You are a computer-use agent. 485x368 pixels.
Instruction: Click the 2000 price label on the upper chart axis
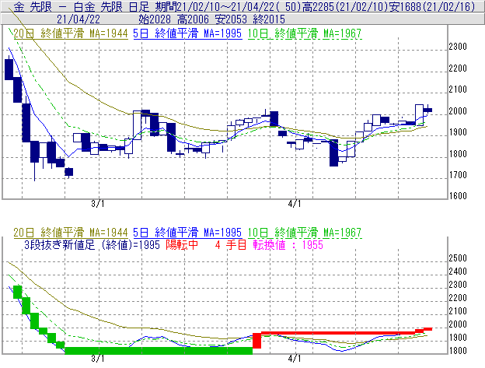point(458,111)
